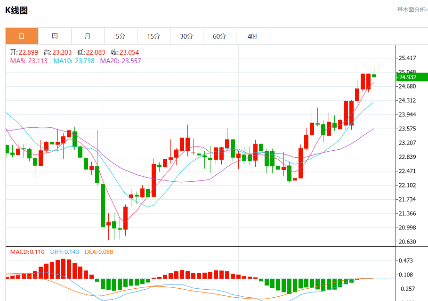Click the 23.944 price axis label
This screenshot has height=301, width=428.
click(x=407, y=114)
